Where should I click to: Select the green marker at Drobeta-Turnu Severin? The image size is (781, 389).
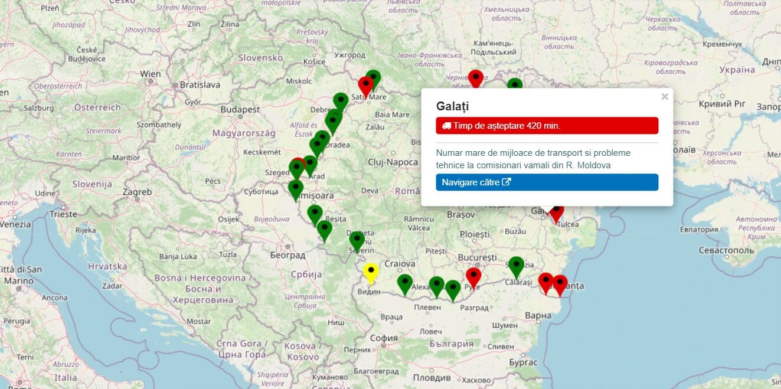(x=357, y=240)
